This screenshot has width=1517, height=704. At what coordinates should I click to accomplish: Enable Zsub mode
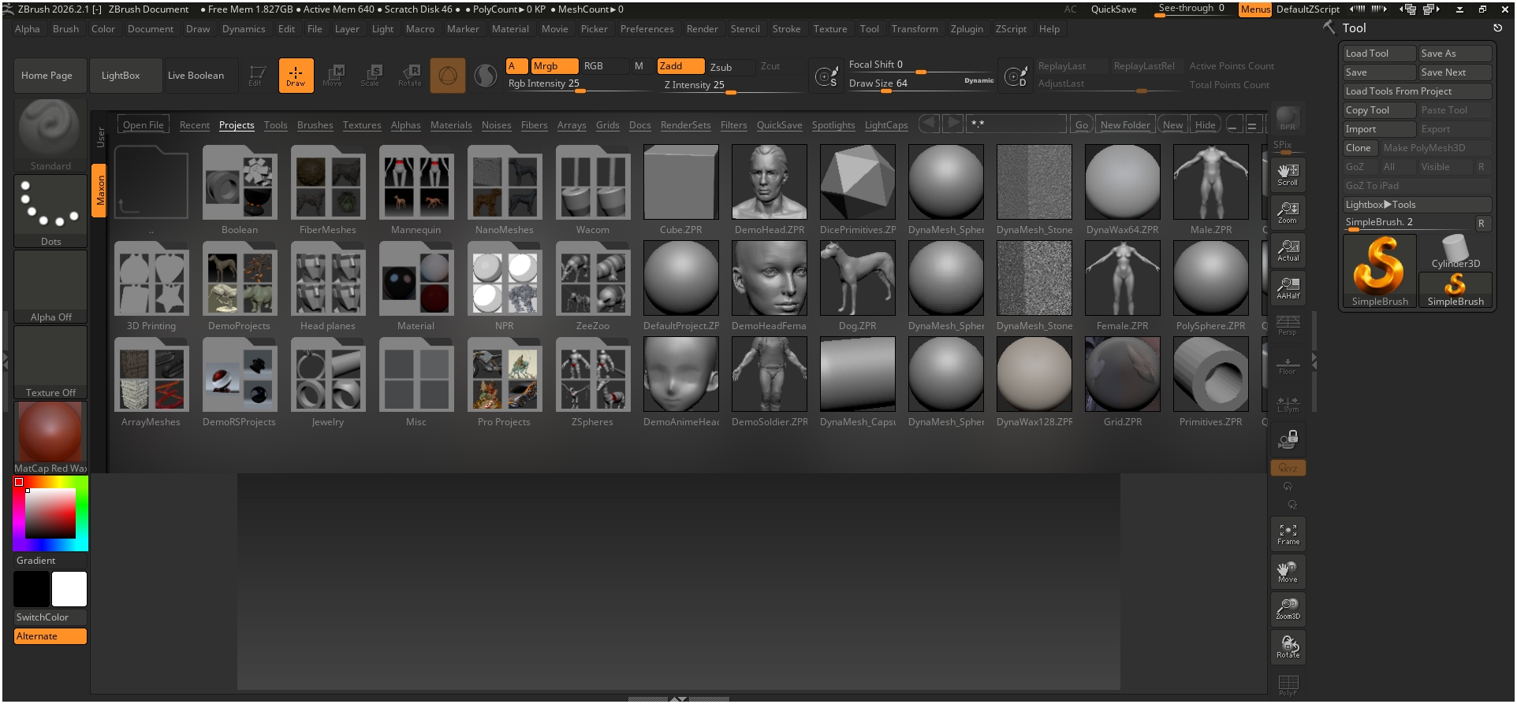[x=730, y=67]
